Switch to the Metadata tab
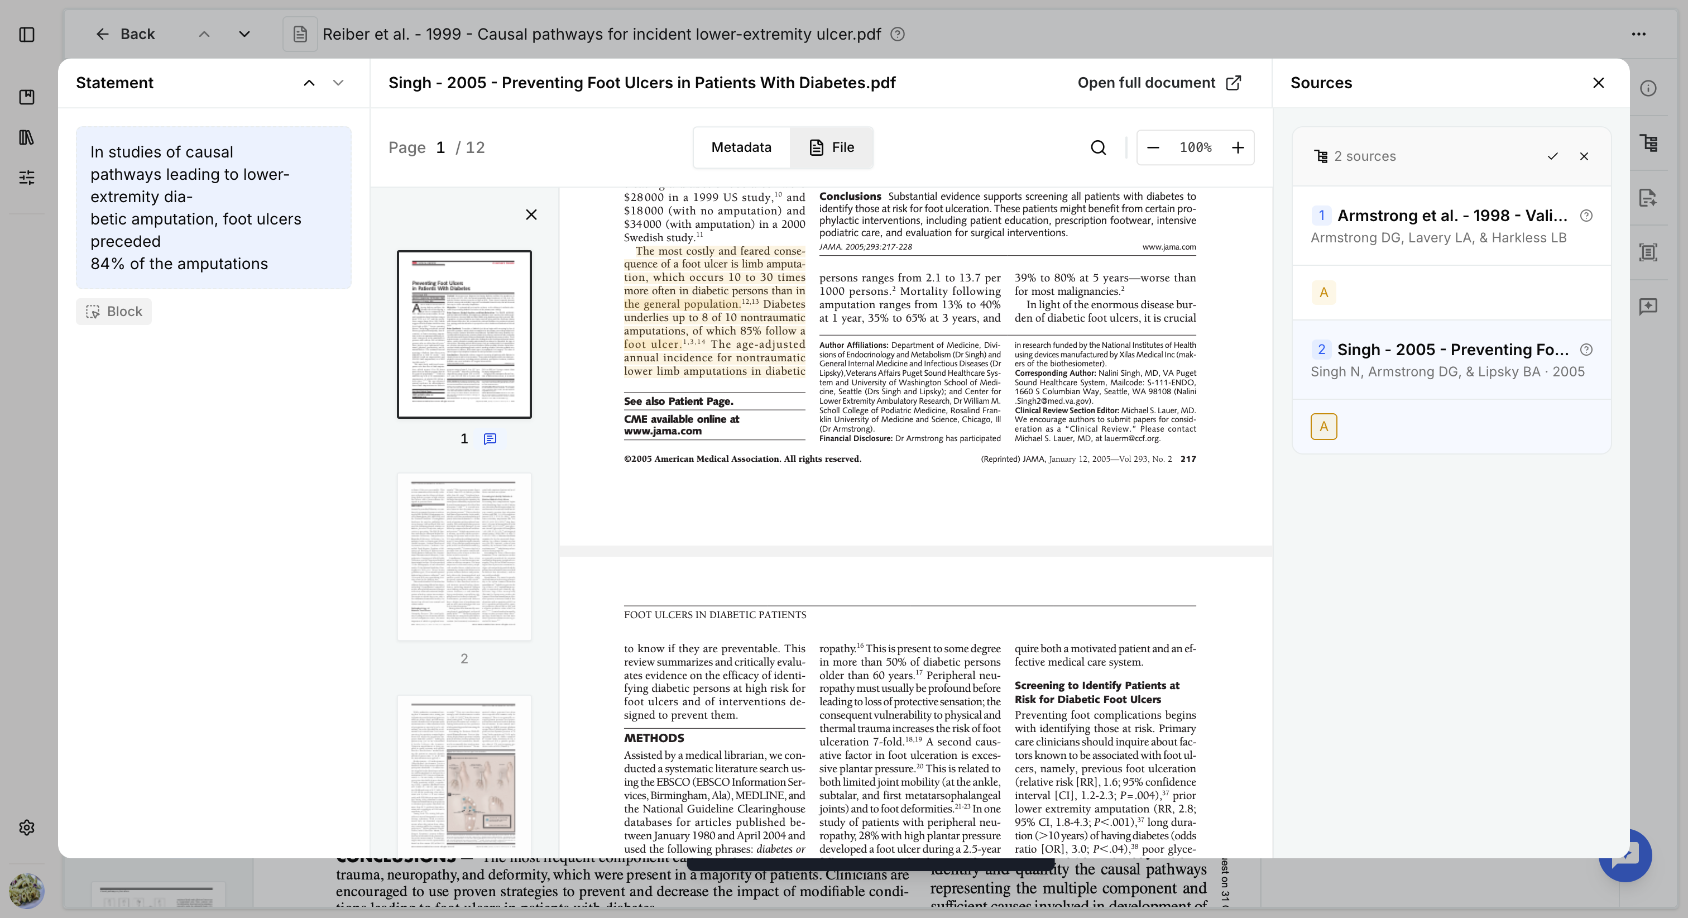 [x=741, y=147]
